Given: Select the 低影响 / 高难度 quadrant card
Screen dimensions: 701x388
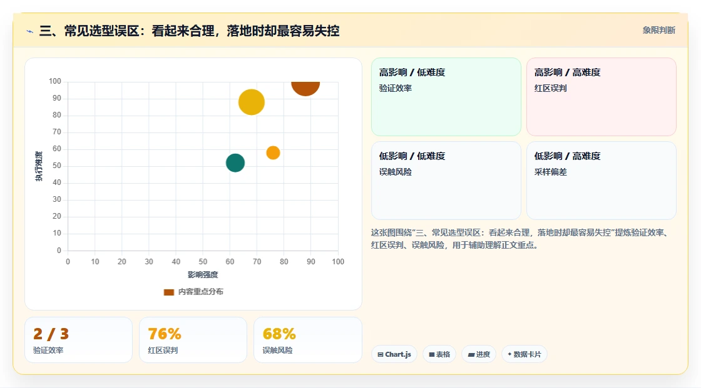Looking at the screenshot, I should (601, 181).
